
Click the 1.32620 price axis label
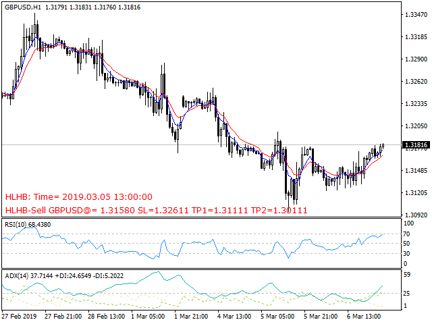416,81
